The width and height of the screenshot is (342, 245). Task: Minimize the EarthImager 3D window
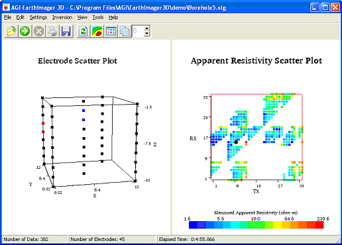click(315, 7)
